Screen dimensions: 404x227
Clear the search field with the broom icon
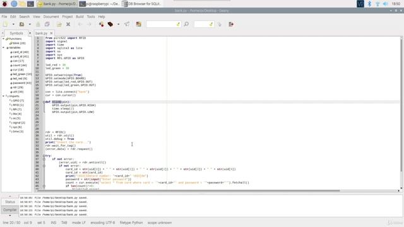[x=178, y=24]
